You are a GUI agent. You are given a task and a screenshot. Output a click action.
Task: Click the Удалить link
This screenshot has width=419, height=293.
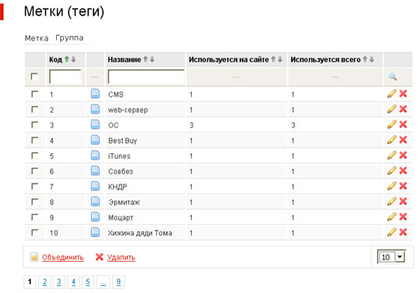[121, 257]
